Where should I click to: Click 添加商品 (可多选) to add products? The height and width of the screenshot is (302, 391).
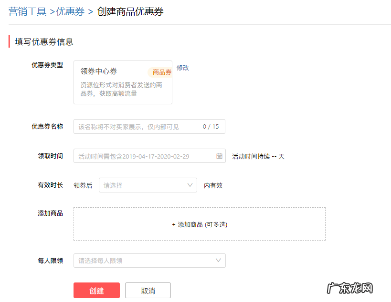(x=199, y=224)
